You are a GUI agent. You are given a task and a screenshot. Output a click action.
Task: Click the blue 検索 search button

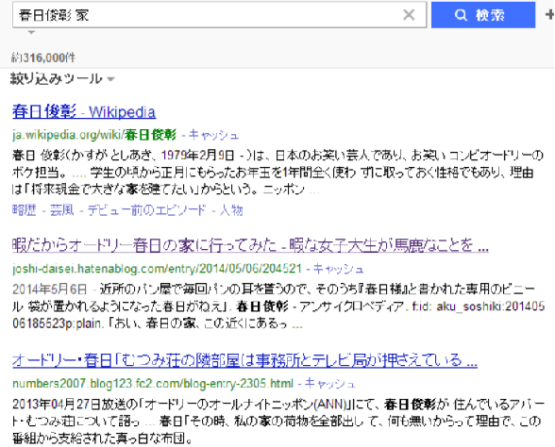(x=483, y=15)
